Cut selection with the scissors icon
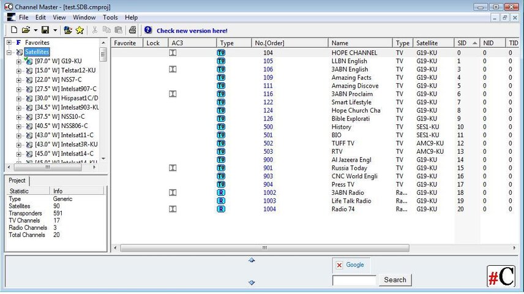 pos(94,30)
